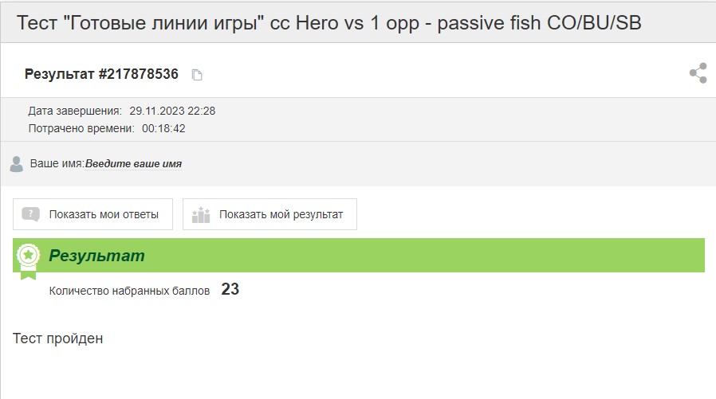Viewport: 716px width, 399px height.
Task: Click the "Тест пройден" status text
Action: coord(58,338)
